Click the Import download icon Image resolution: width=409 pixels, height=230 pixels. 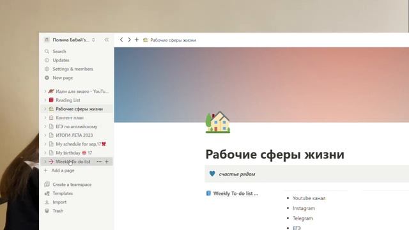(47, 203)
